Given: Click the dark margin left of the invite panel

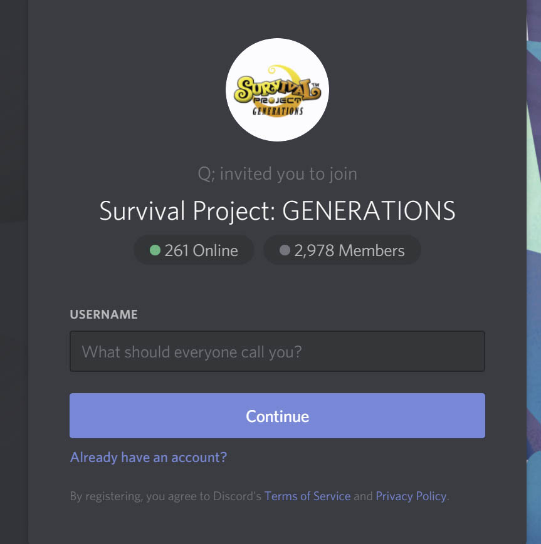Looking at the screenshot, I should pyautogui.click(x=14, y=272).
